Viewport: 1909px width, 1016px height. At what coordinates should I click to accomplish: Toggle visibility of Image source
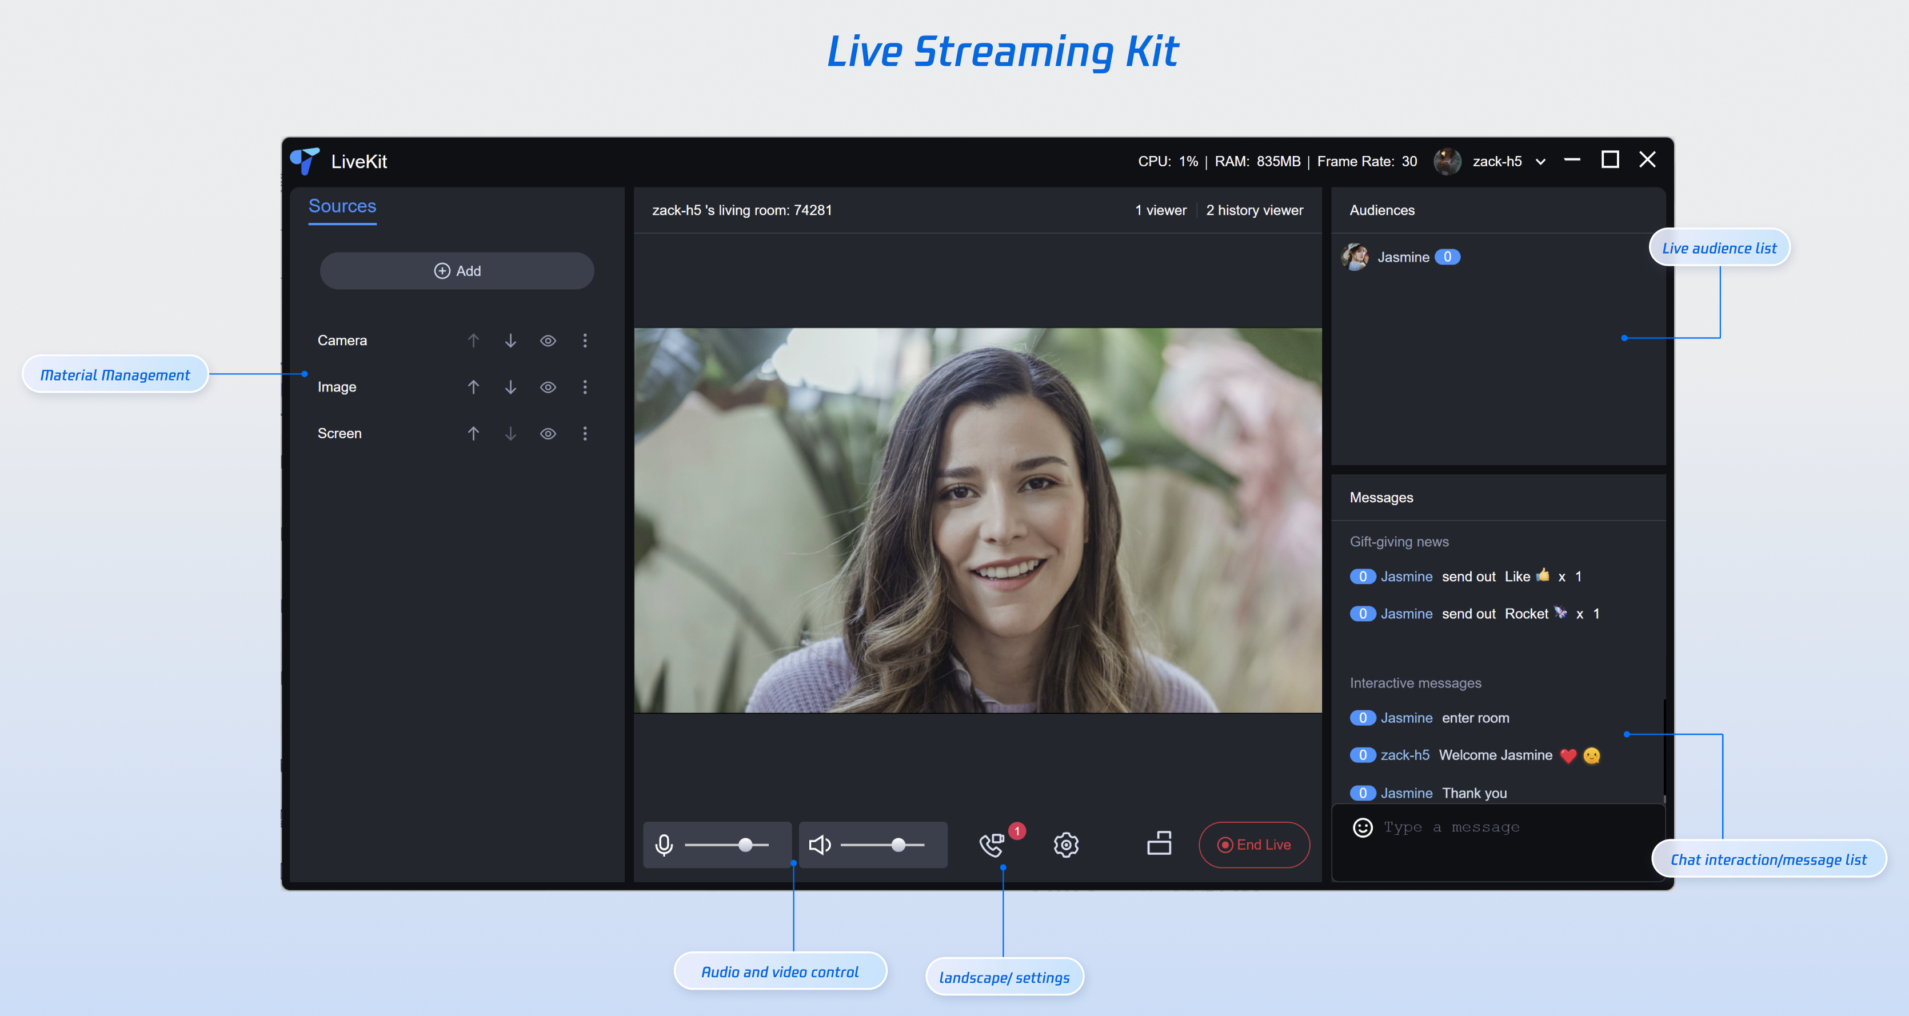pyautogui.click(x=548, y=387)
